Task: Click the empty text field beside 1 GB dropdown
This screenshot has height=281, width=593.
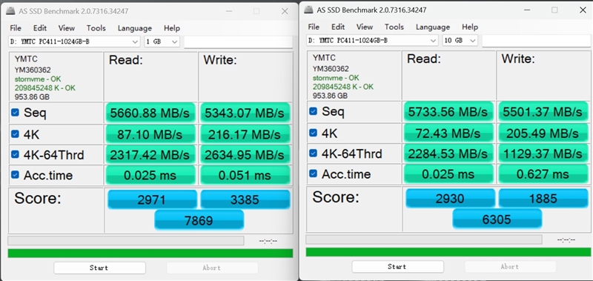Action: pyautogui.click(x=238, y=42)
